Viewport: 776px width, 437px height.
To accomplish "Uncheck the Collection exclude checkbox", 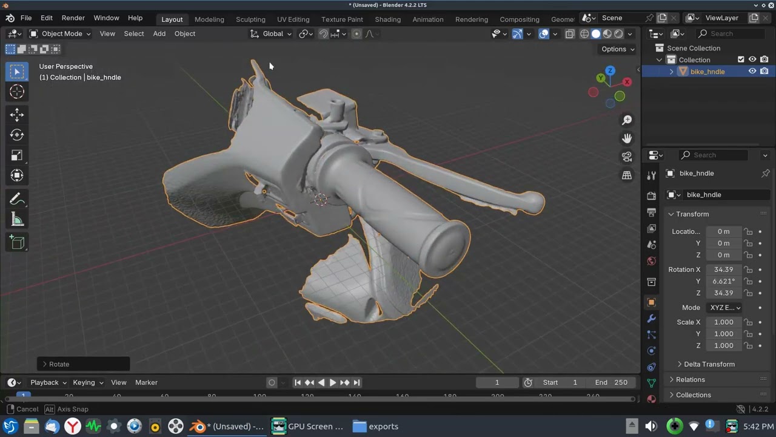I will click(741, 59).
